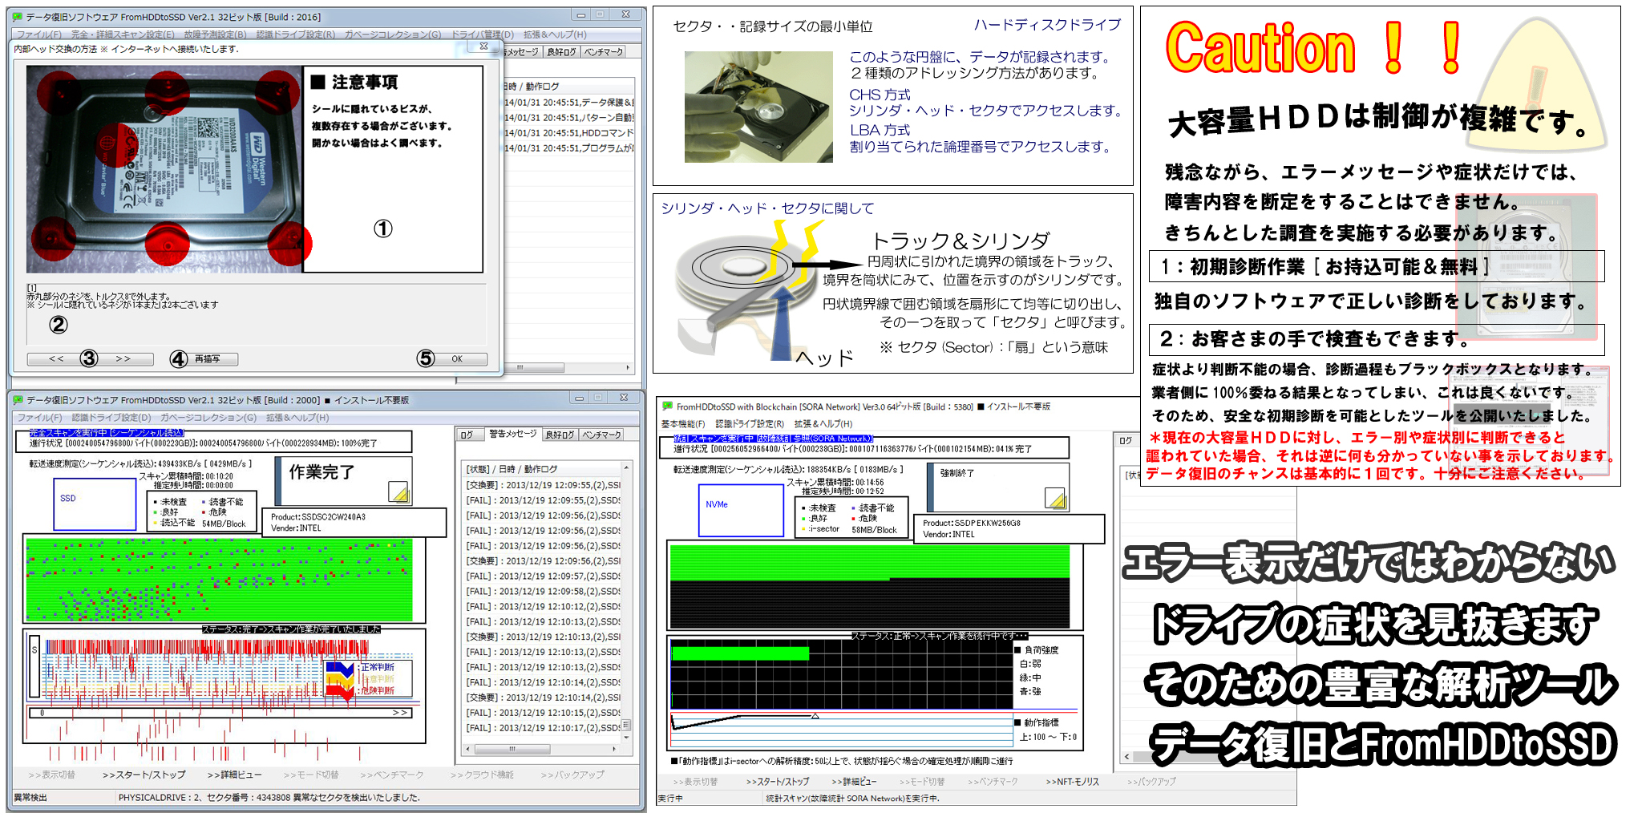Click >>表示切替 in Build 2000 window
1642x821 pixels.
pos(51,775)
